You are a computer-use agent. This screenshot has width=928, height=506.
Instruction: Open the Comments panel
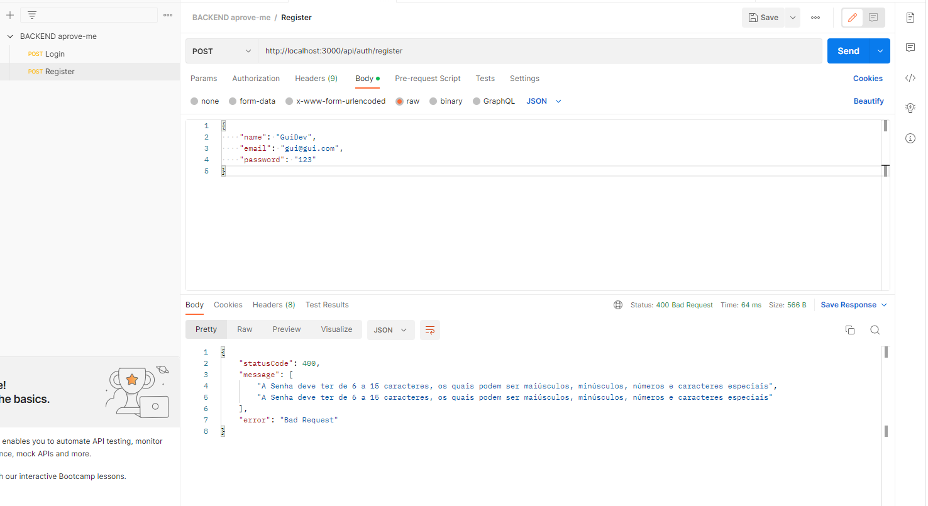[x=910, y=48]
